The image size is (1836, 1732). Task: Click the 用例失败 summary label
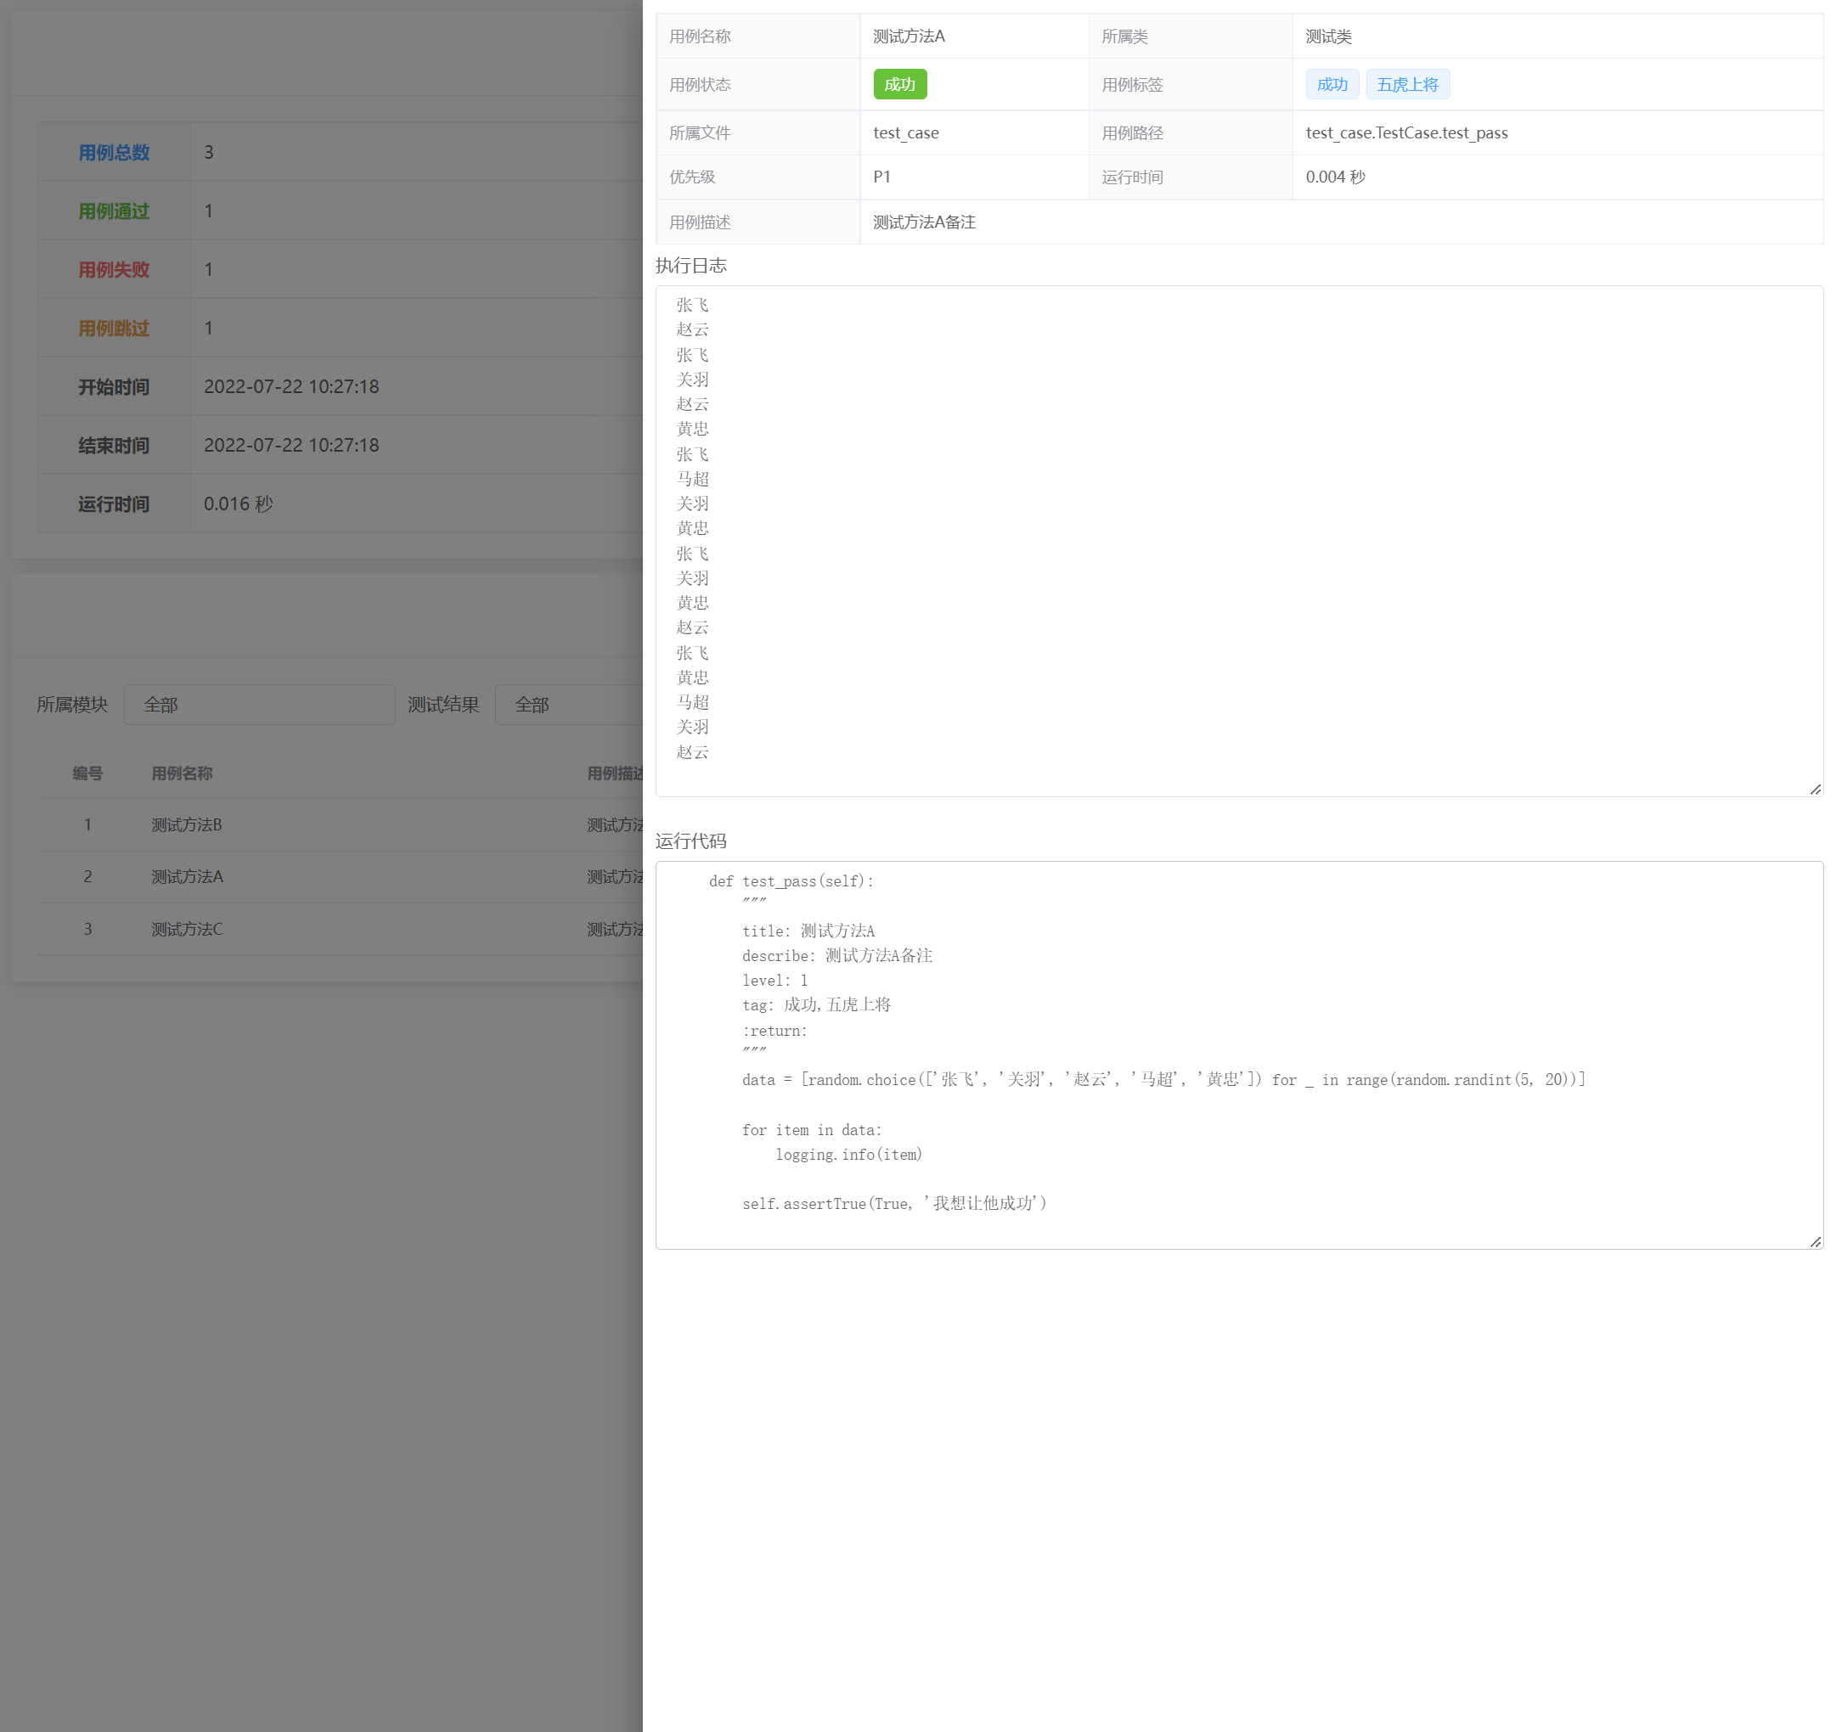[x=114, y=270]
